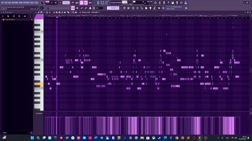Click the audio editor scissors icon

coord(160,3)
